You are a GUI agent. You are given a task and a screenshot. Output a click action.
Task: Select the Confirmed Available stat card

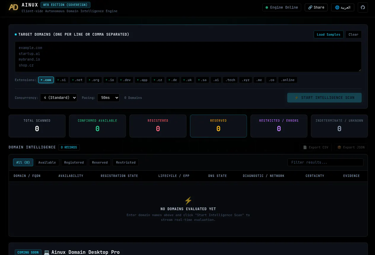point(98,126)
